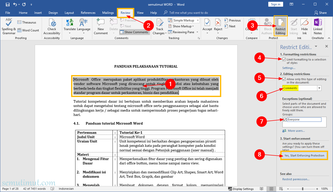The height and width of the screenshot is (192, 333).
Task: Click the More users link
Action: [x=296, y=131]
